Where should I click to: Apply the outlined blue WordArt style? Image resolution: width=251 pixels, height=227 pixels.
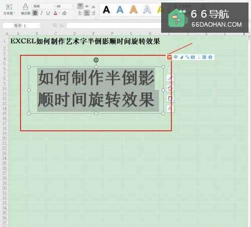click(x=147, y=10)
